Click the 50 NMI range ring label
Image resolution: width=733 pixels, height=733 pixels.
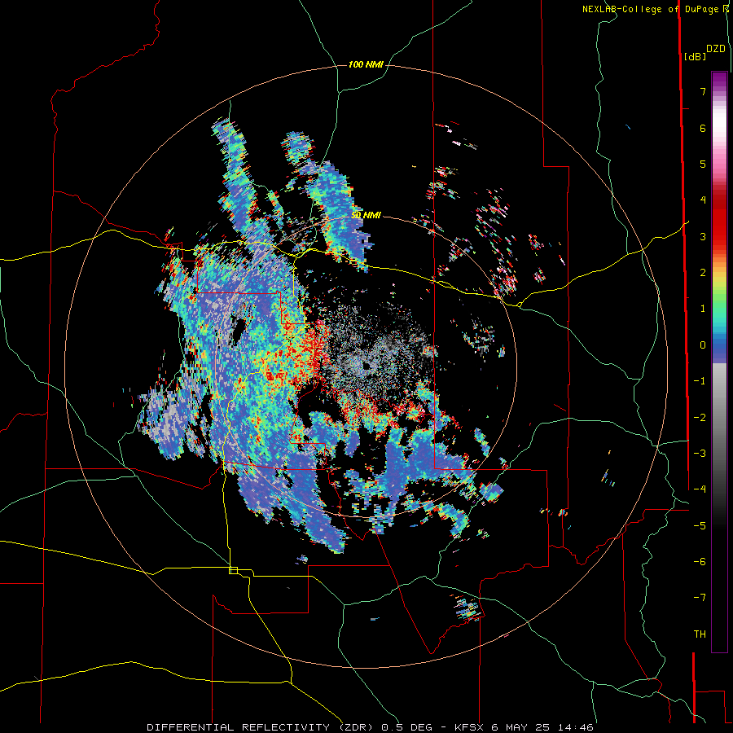[x=366, y=215]
